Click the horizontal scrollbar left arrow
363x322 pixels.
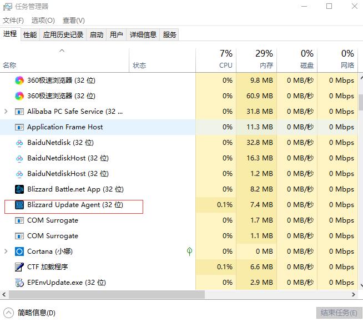pyautogui.click(x=4, y=295)
